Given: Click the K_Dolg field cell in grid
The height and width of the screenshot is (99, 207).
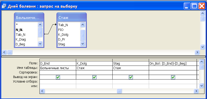Looking at the screenshot, I should 94,64.
